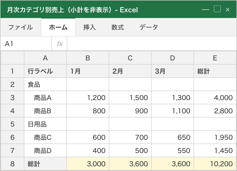
Task: Click the fx insert function icon
Action: 60,44
